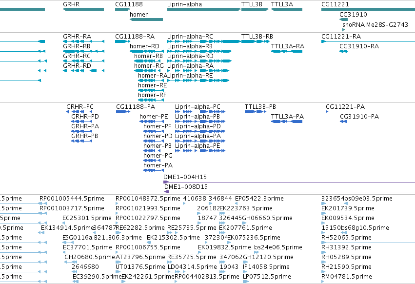Open protein Liprin-alpha-PC
Screen dimensions: 415x284
click(x=200, y=112)
